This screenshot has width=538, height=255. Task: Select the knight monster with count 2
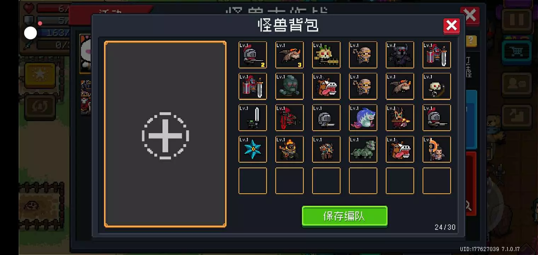(253, 55)
